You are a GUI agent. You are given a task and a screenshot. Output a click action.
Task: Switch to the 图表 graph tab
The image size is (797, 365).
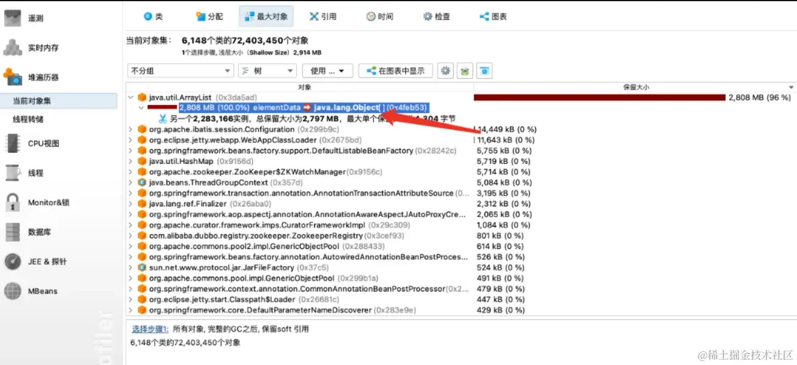[x=493, y=17]
